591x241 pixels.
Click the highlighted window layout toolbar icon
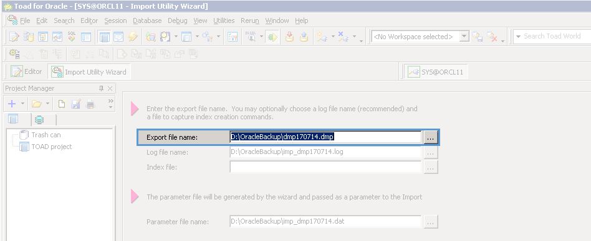pyautogui.click(x=104, y=37)
